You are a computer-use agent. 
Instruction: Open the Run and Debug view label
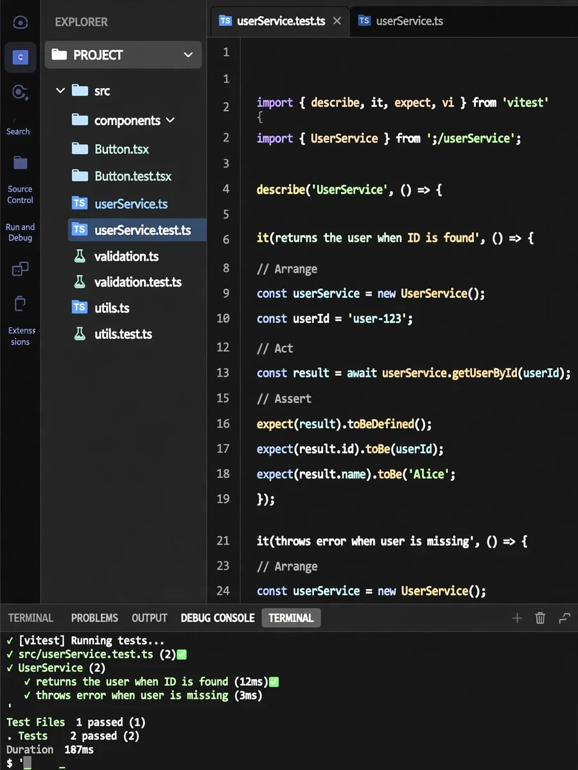(x=20, y=232)
